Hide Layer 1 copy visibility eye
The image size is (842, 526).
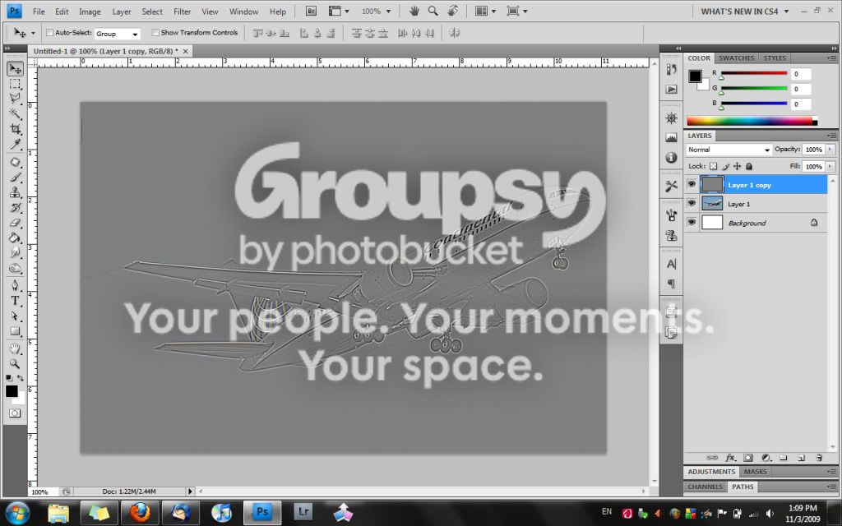[x=692, y=185]
